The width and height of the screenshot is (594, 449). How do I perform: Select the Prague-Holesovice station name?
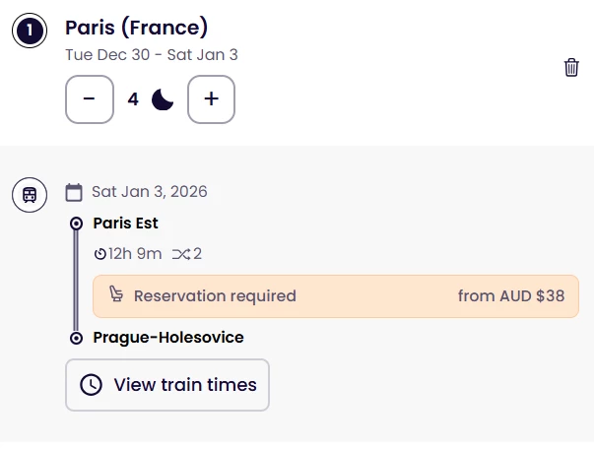168,338
